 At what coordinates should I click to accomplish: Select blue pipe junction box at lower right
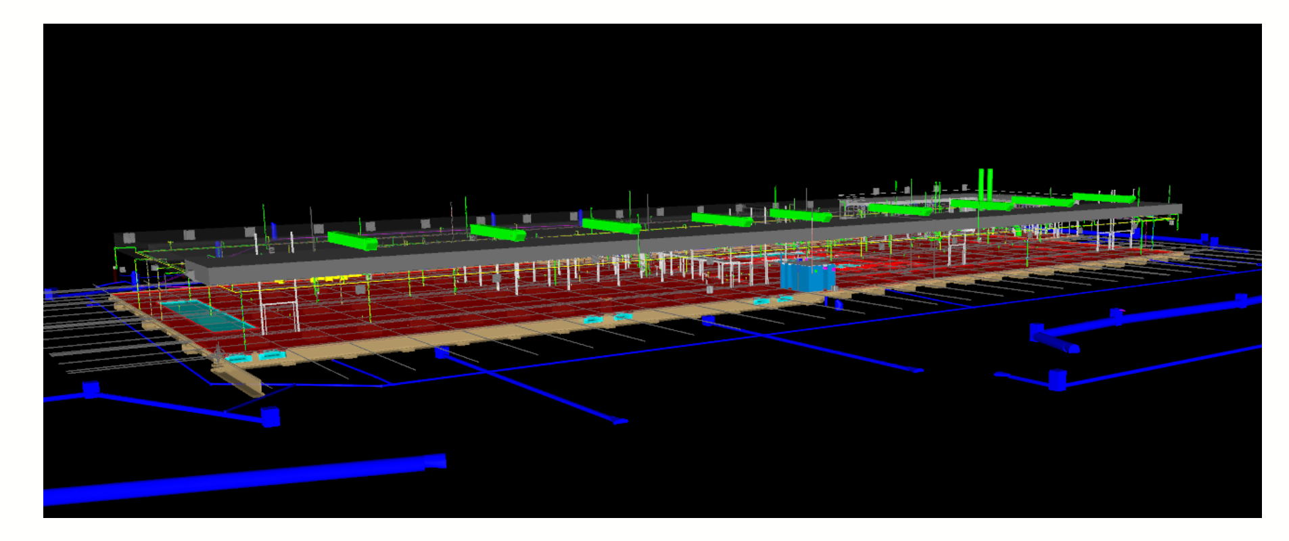[x=1057, y=380]
